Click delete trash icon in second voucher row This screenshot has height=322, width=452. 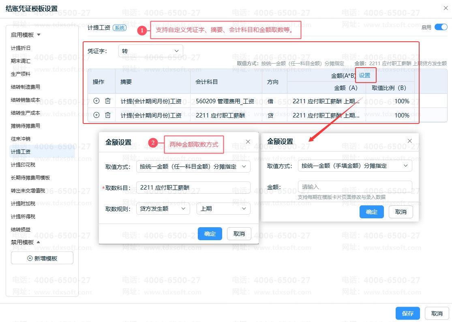[108, 115]
